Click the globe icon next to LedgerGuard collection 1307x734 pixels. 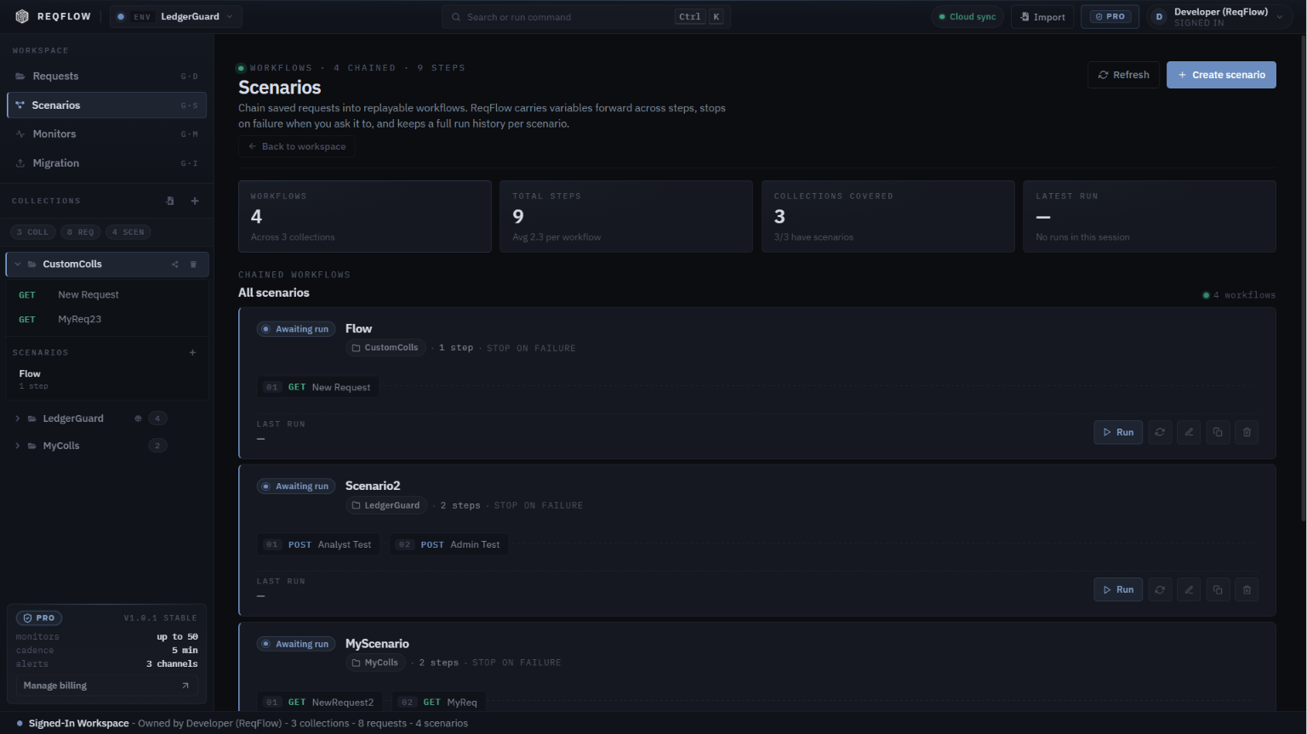tap(138, 418)
